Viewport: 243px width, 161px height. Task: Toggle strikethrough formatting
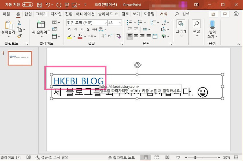[x=95, y=29]
